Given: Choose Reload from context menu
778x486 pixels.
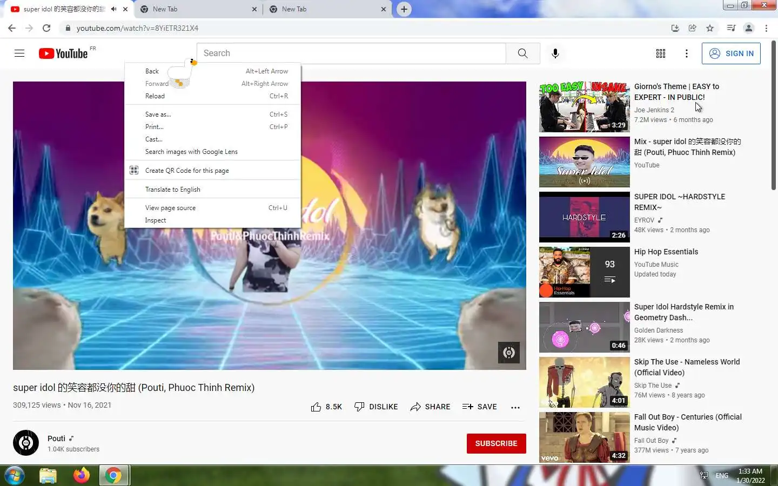Looking at the screenshot, I should (x=212, y=96).
